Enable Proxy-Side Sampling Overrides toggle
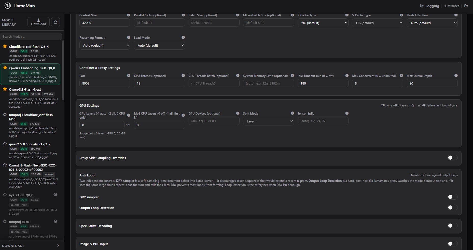The width and height of the screenshot is (473, 250). tap(452, 158)
